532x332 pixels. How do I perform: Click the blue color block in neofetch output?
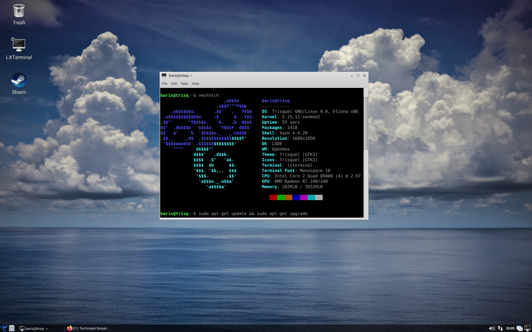(x=296, y=197)
